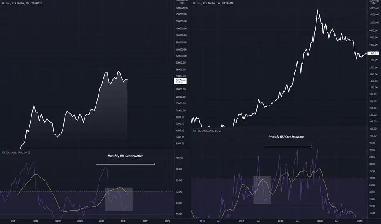Select the arrow below Monthly RSI Continuation
This screenshot has width=381, height=224.
point(126,164)
